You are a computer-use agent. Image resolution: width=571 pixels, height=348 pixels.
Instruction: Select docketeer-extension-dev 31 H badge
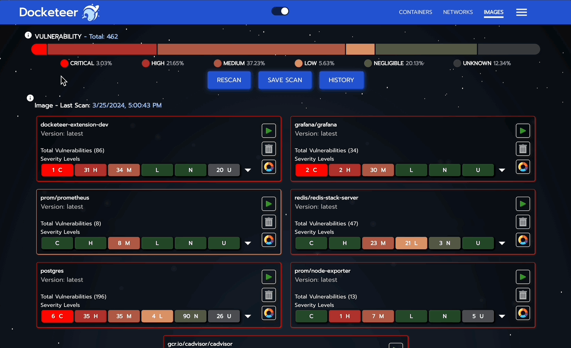click(91, 170)
